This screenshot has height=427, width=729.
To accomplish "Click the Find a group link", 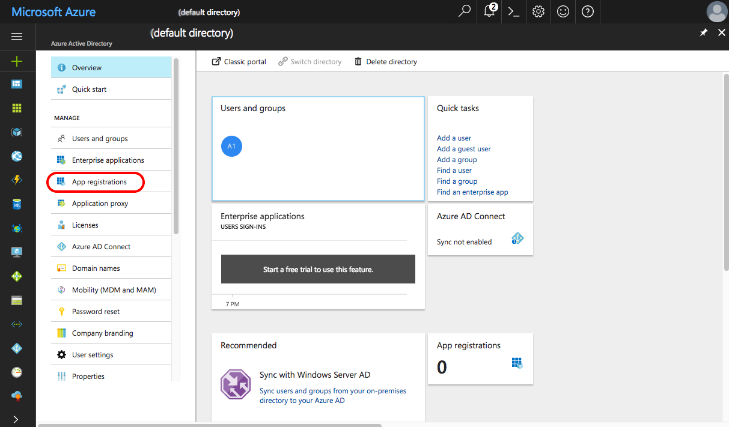I will (x=457, y=181).
